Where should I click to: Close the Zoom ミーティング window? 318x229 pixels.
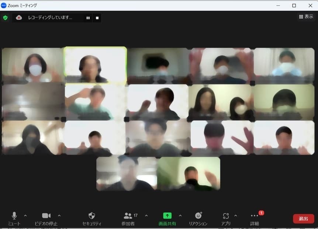tap(310, 6)
